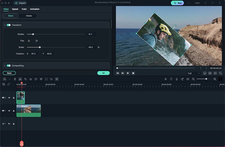
Task: Select the Basic sub-tab
Action: pos(11,16)
